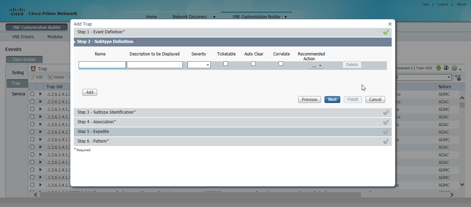Viewport: 471px width, 207px height.
Task: Enable the Ticketable checkbox
Action: tap(226, 63)
